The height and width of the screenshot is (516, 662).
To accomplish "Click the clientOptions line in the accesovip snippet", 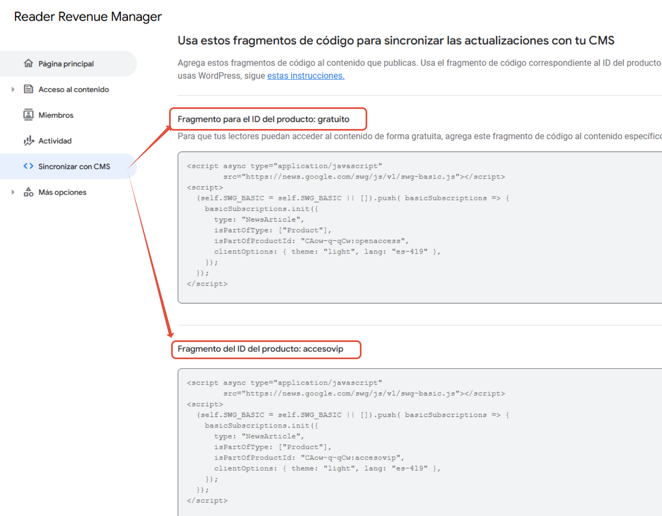I will click(x=328, y=468).
